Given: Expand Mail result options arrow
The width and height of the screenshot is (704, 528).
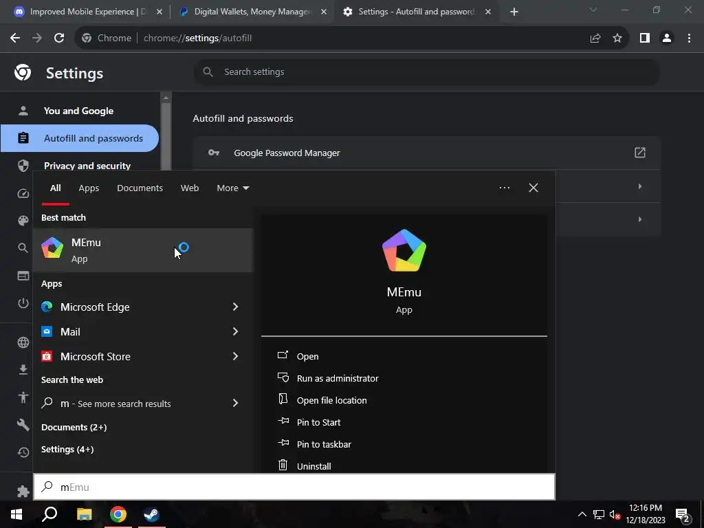Looking at the screenshot, I should click(235, 331).
